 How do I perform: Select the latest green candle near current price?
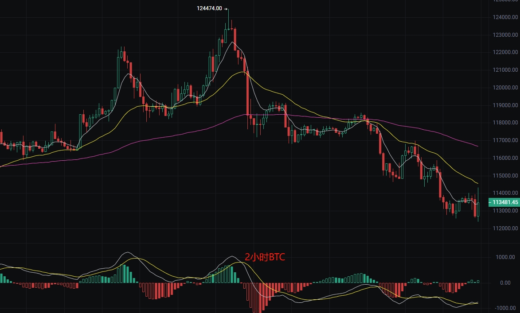478,205
